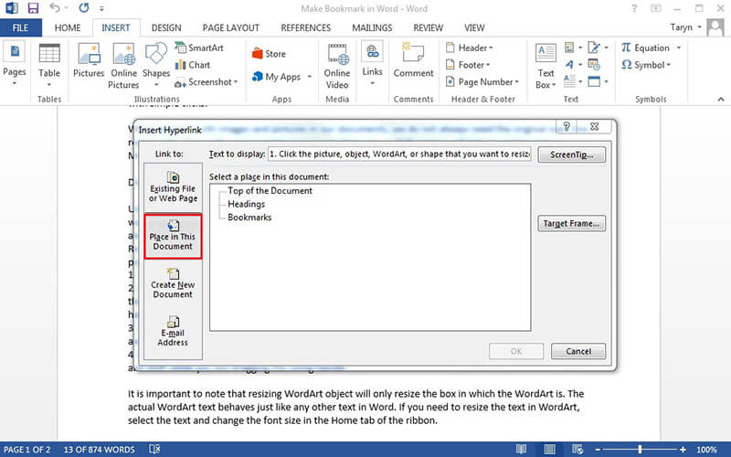The height and width of the screenshot is (457, 731).
Task: Click the Save icon in Quick Access
Action: 33,8
